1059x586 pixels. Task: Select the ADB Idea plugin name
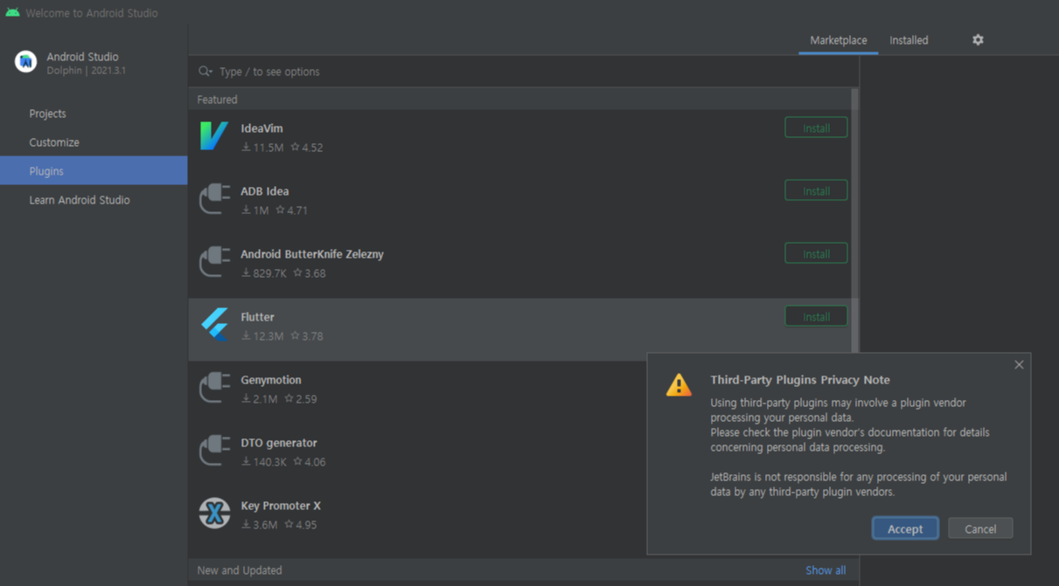[264, 191]
